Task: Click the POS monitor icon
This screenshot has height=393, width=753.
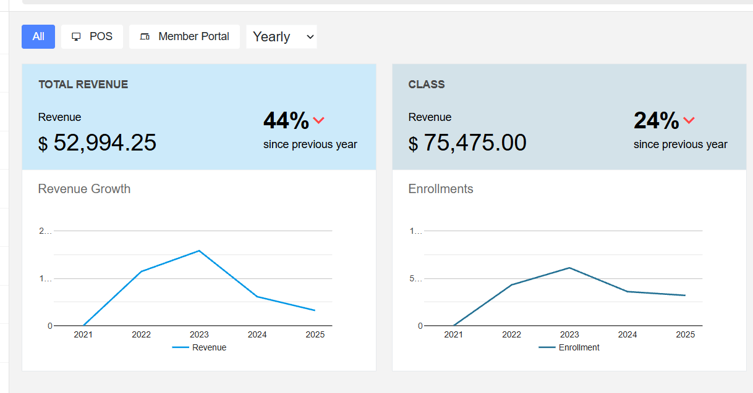Action: (x=76, y=36)
